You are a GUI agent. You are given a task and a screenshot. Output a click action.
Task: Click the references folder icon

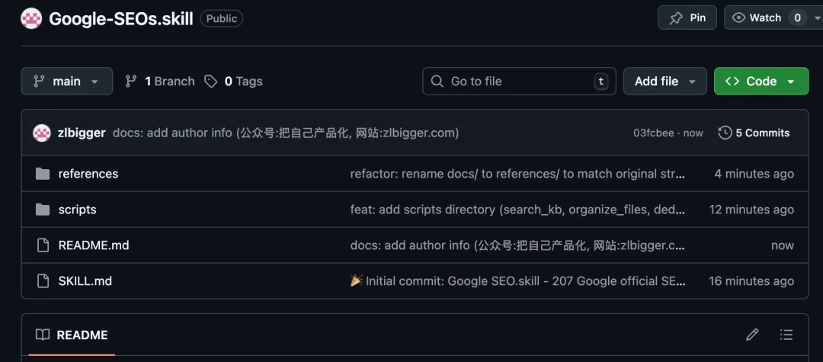pyautogui.click(x=43, y=174)
